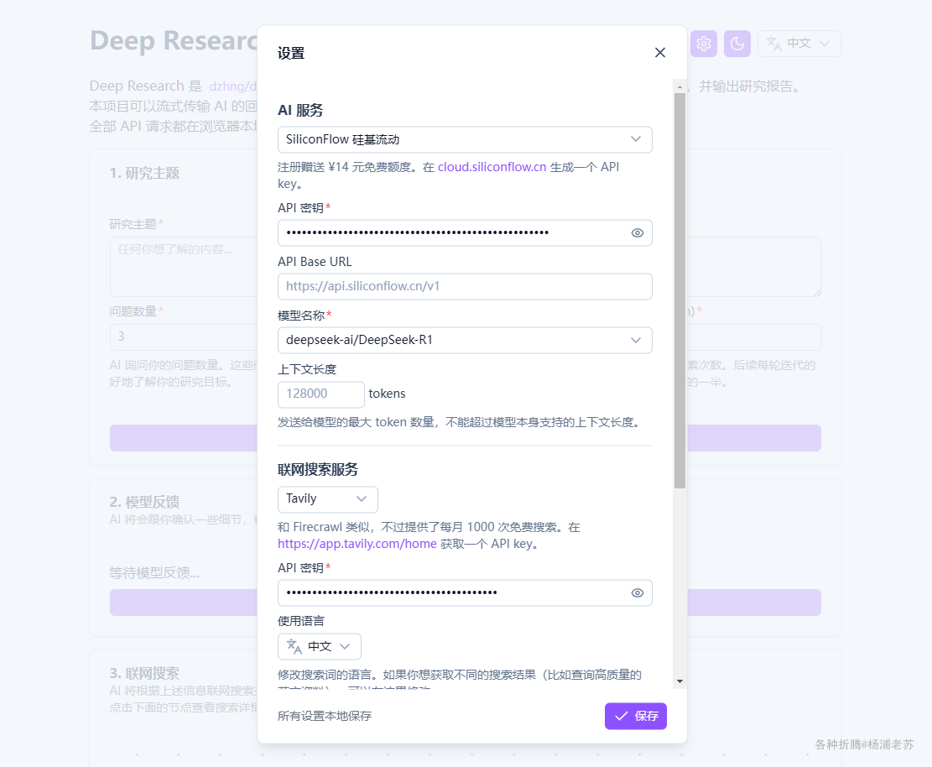Follow the cloud.siliconflow.cn link
Image resolution: width=932 pixels, height=767 pixels.
[x=492, y=167]
